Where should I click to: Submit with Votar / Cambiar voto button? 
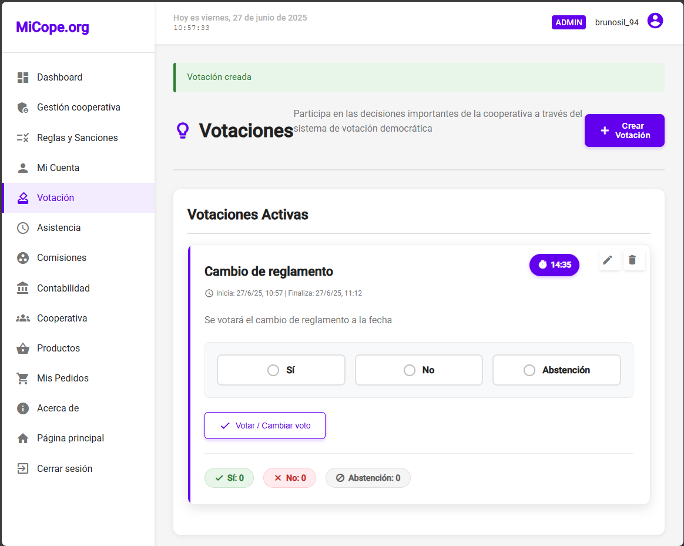[264, 426]
